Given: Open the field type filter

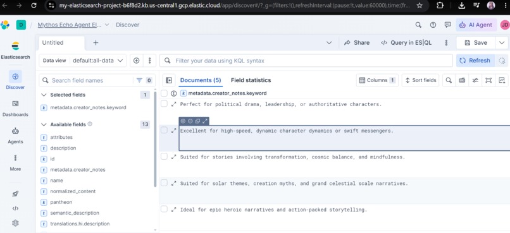Looking at the screenshot, I should [x=144, y=80].
